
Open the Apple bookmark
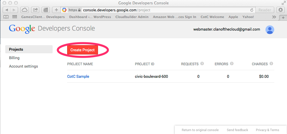(x=233, y=17)
